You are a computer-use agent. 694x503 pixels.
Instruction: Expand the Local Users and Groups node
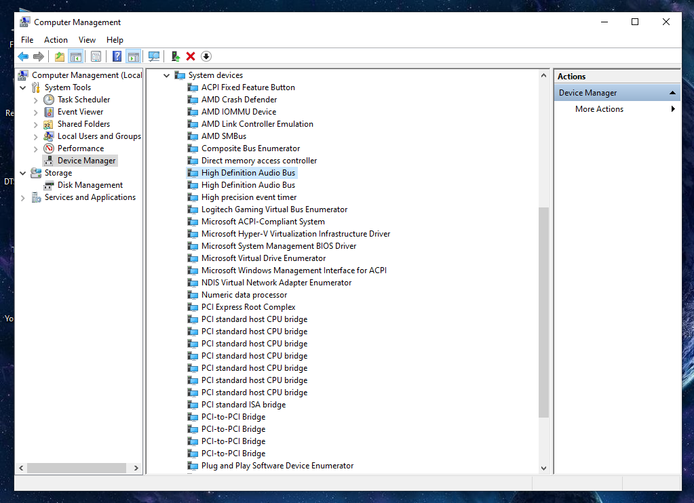[36, 137]
